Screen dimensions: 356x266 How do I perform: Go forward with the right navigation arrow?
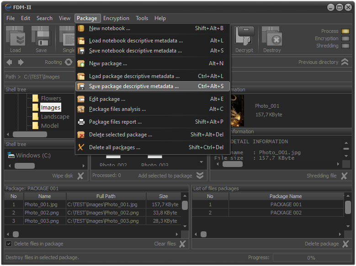pos(21,62)
